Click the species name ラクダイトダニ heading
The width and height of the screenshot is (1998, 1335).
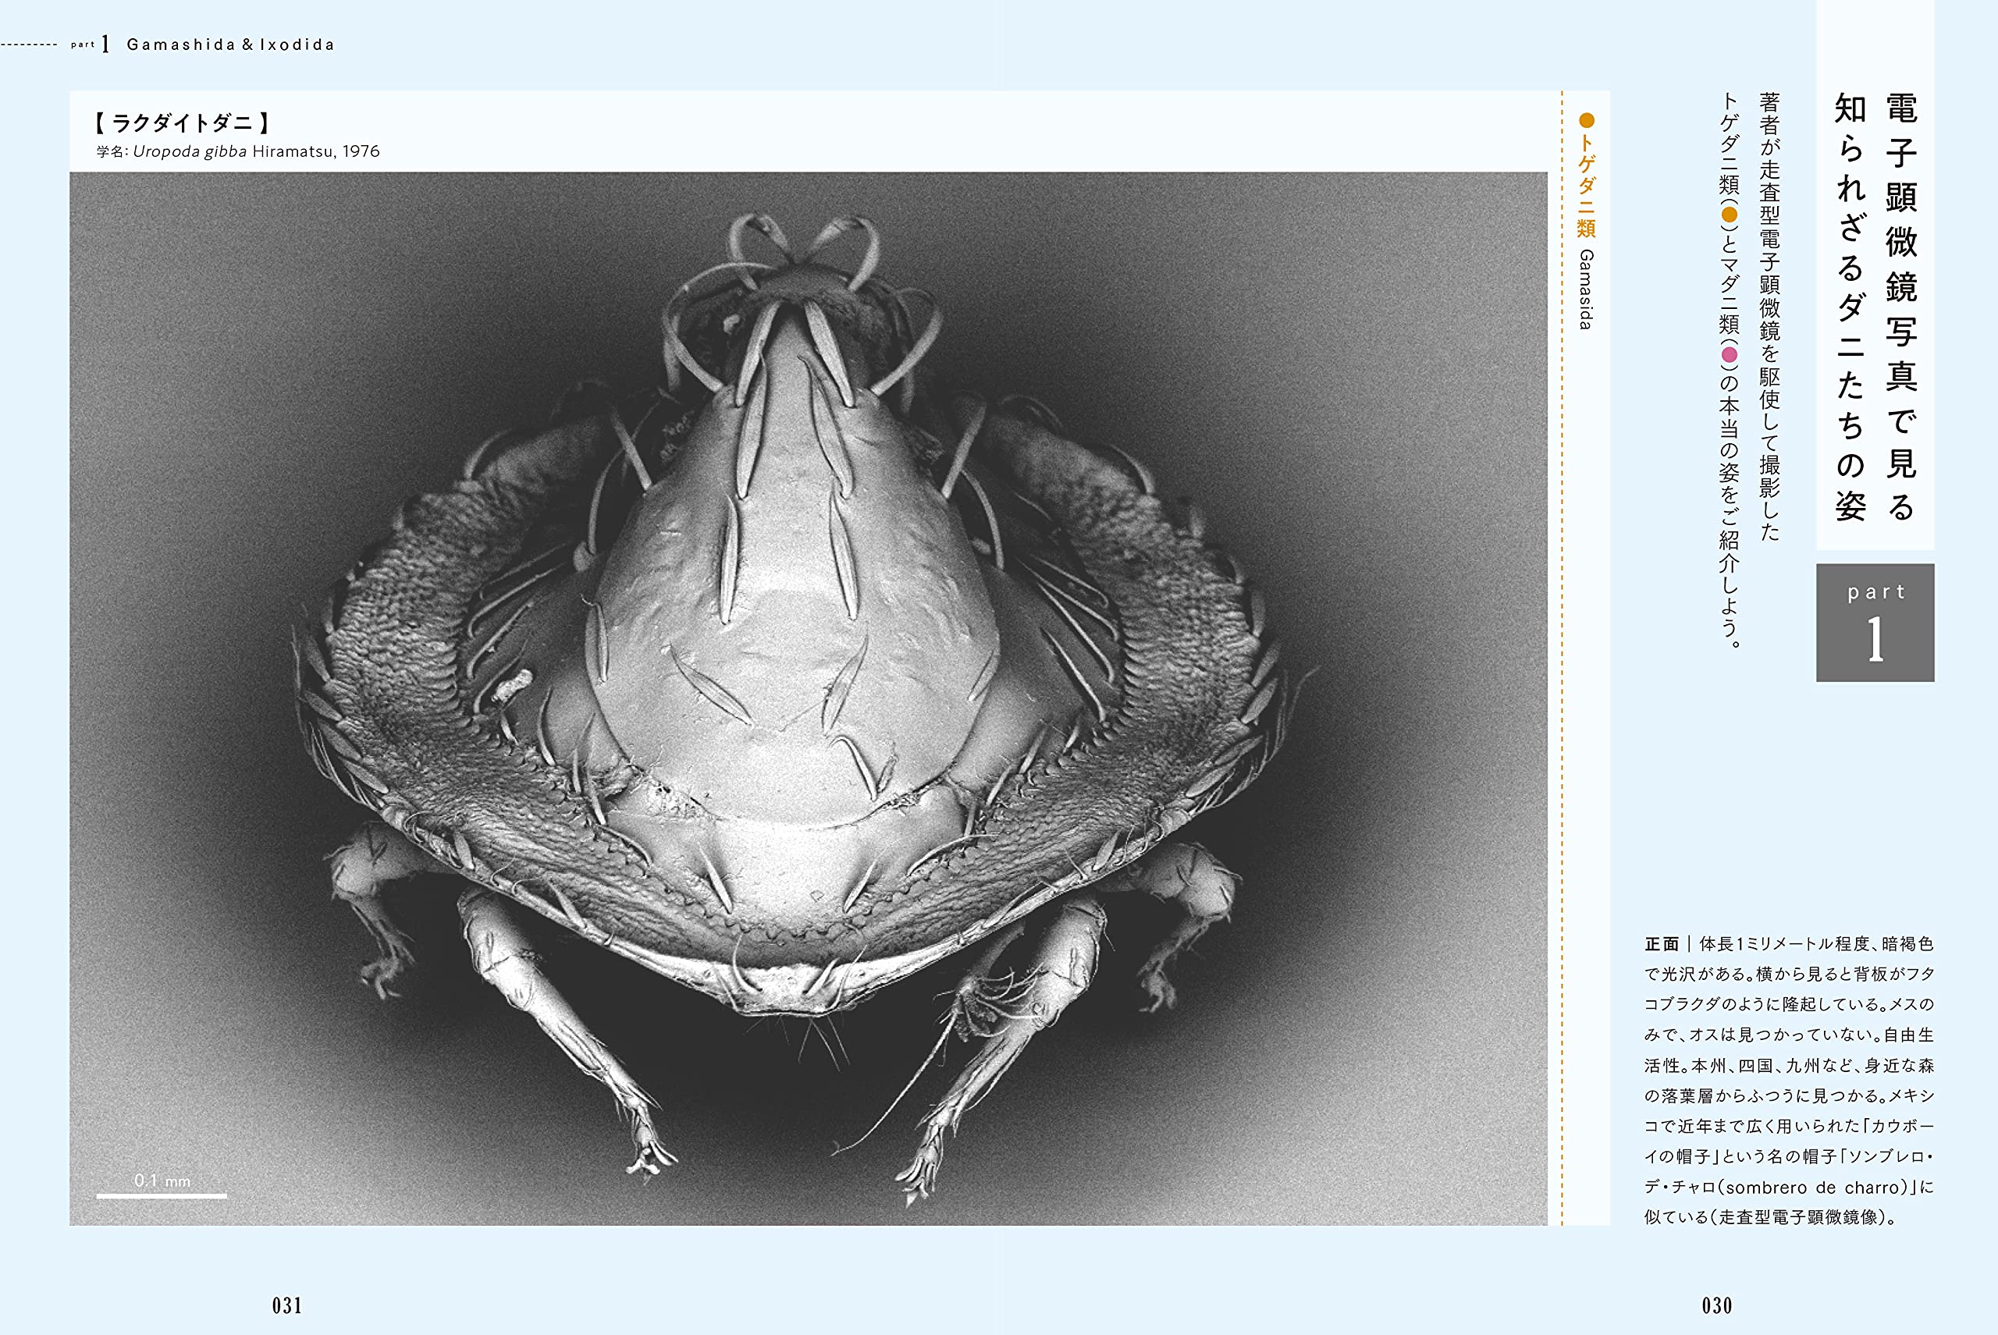click(x=181, y=123)
